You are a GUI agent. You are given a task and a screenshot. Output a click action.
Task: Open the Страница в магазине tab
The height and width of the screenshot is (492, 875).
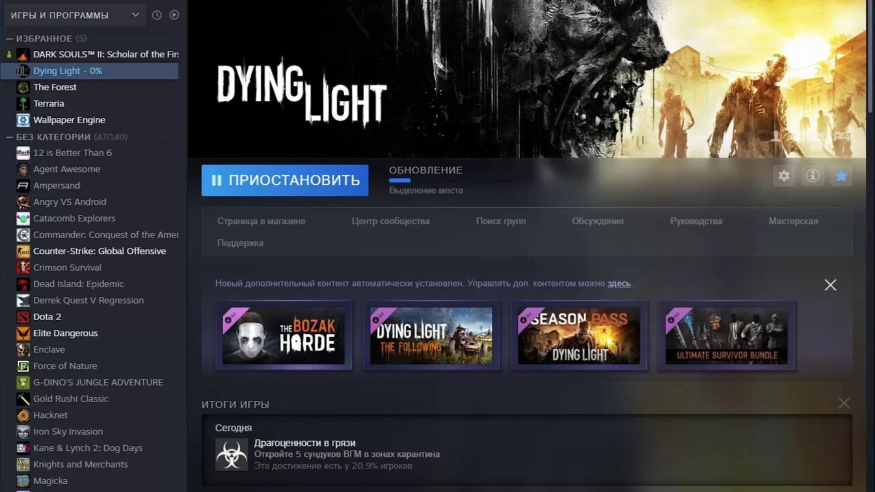pos(261,221)
